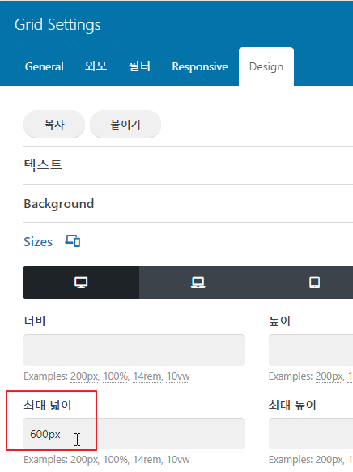The height and width of the screenshot is (472, 353).
Task: Insert 10vw example under 너비
Action: click(178, 376)
